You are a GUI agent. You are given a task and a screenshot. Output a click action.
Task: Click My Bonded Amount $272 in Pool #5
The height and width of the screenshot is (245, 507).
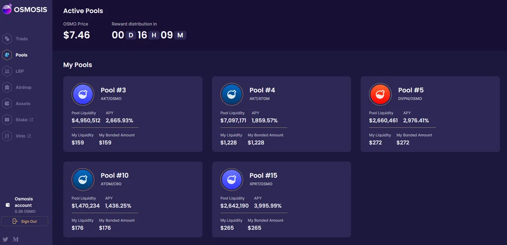[403, 142]
